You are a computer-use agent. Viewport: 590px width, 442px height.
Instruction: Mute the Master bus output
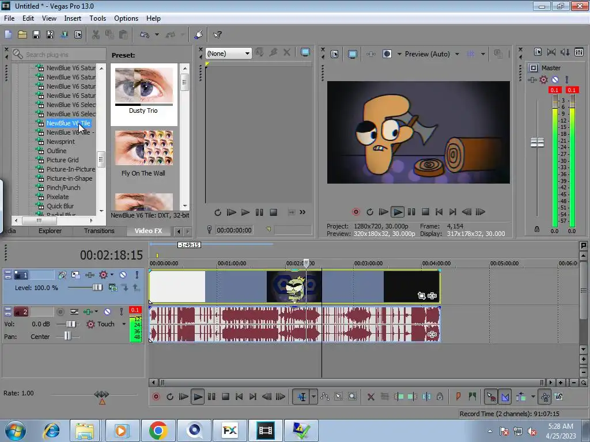coord(555,79)
